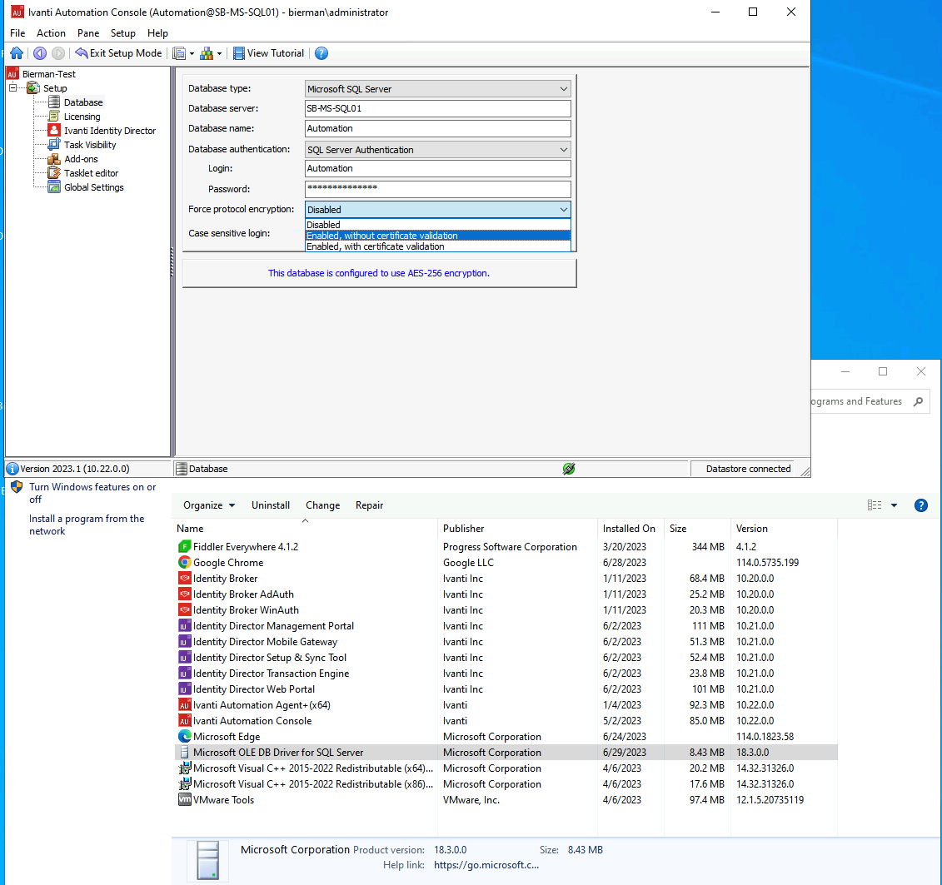This screenshot has height=885, width=942.
Task: Select the Microsoft Edge program icon
Action: point(184,737)
